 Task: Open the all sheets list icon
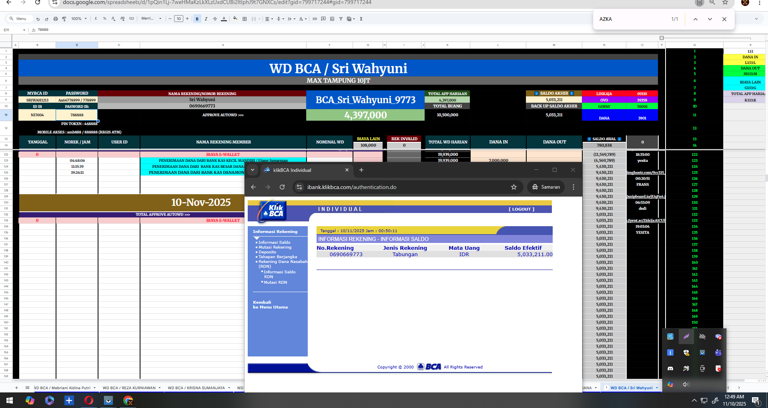27,388
